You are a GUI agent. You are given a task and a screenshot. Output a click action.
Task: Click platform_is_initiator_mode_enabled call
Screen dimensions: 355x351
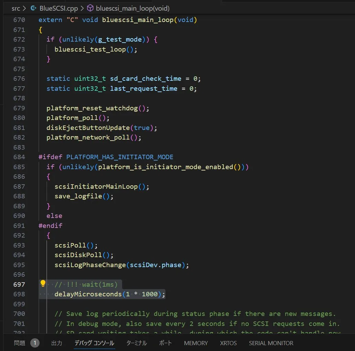tap(165, 167)
